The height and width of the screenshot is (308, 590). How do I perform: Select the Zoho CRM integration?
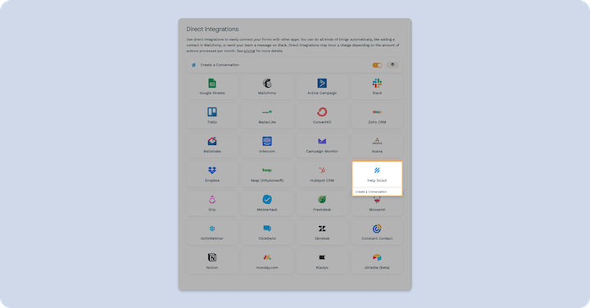pyautogui.click(x=377, y=115)
